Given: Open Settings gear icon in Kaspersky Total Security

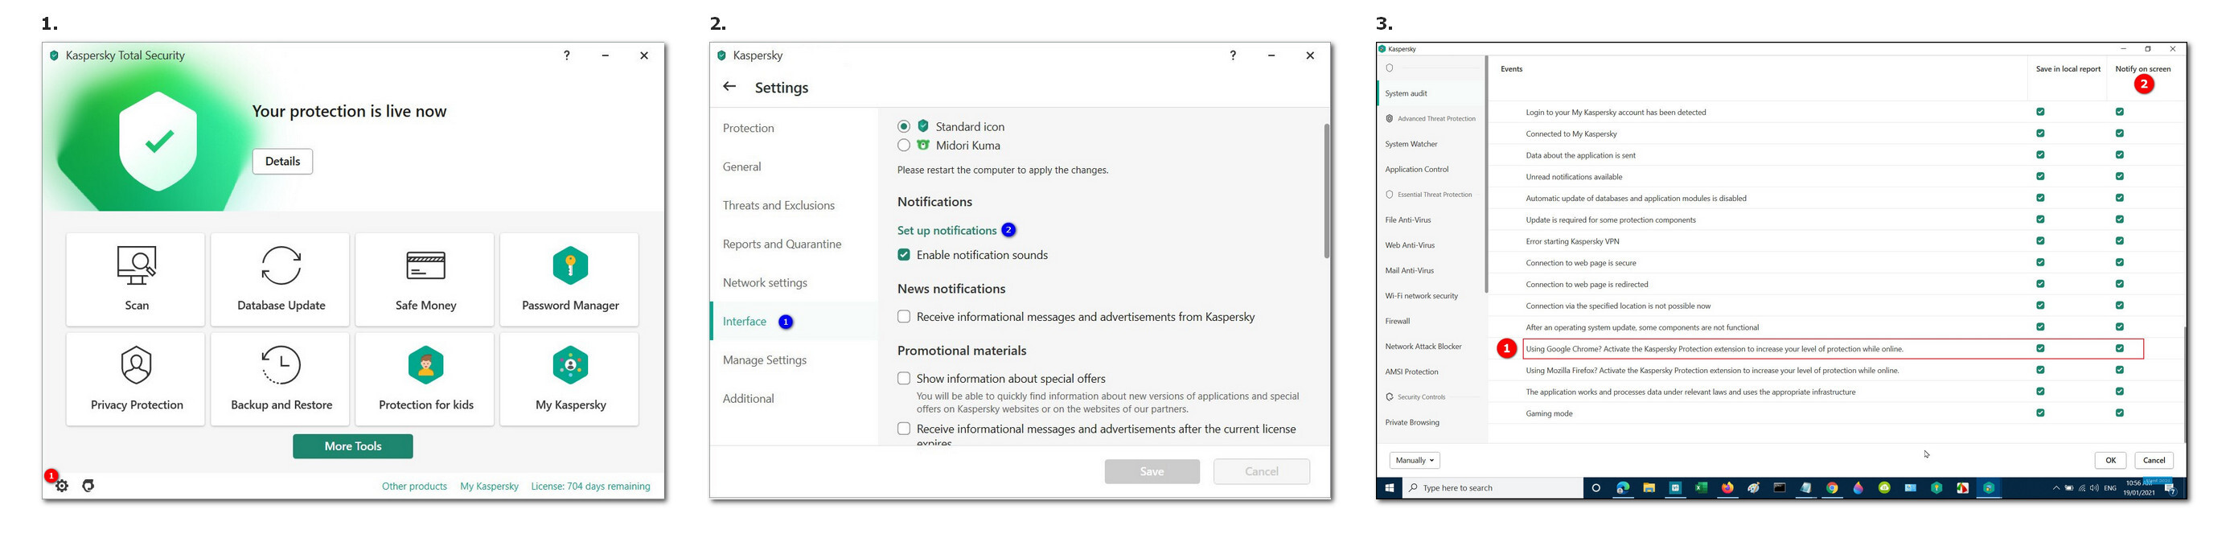Looking at the screenshot, I should point(63,486).
